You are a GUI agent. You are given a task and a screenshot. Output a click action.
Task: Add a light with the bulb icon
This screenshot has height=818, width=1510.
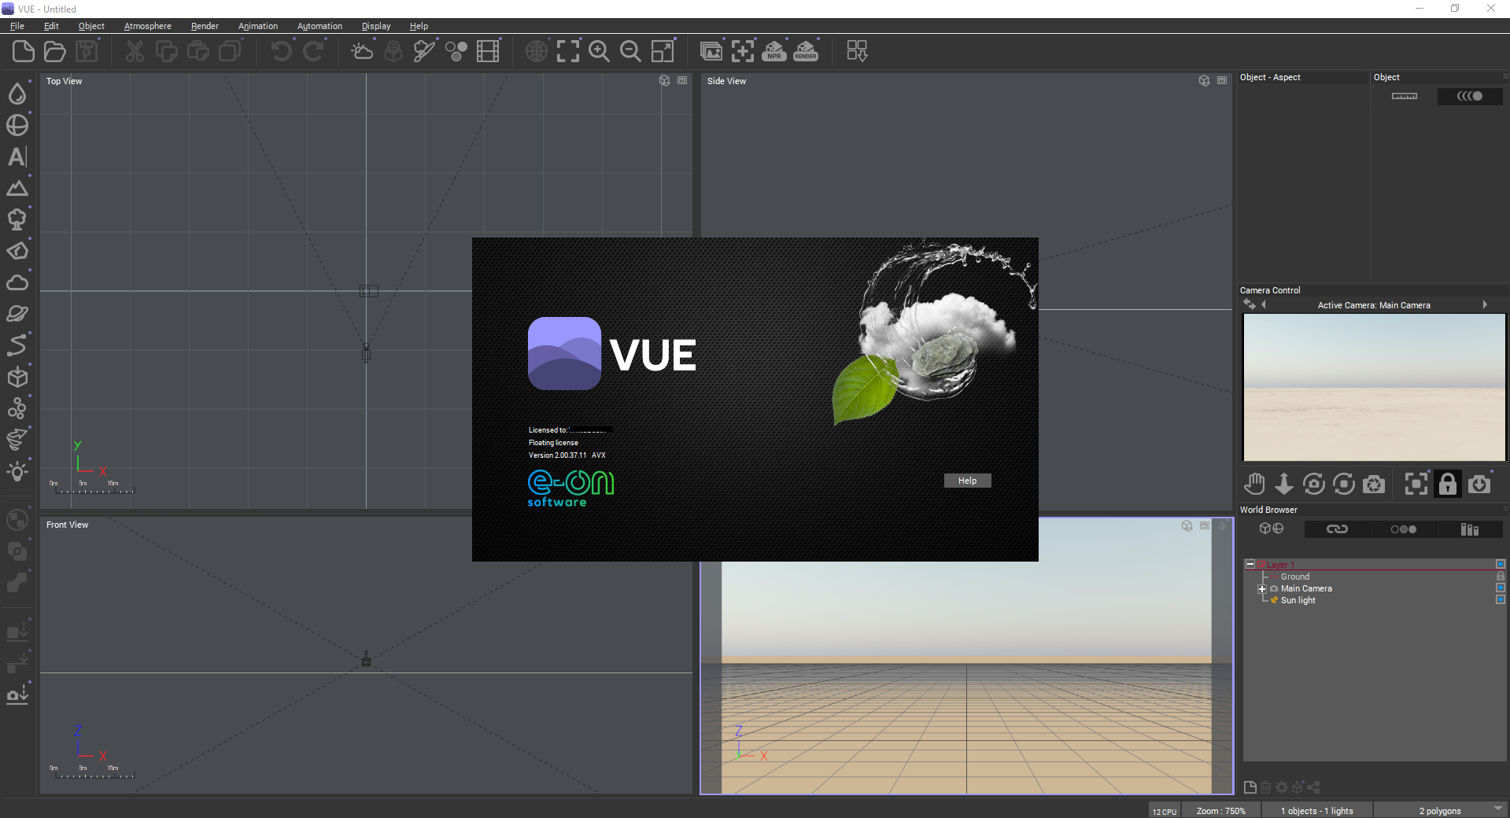click(x=17, y=472)
